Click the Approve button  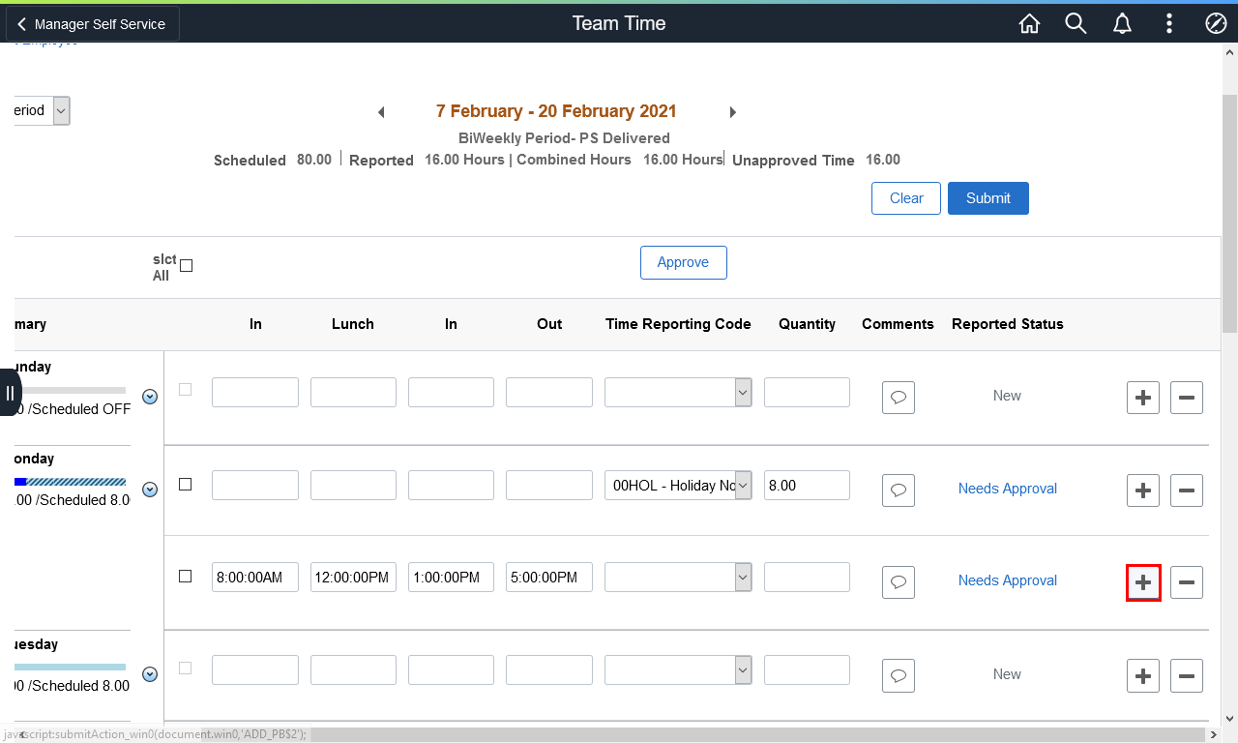click(x=683, y=262)
